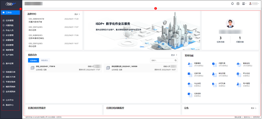Open the 用户管理 shortcut icon
This screenshot has width=262, height=119.
[239, 84]
